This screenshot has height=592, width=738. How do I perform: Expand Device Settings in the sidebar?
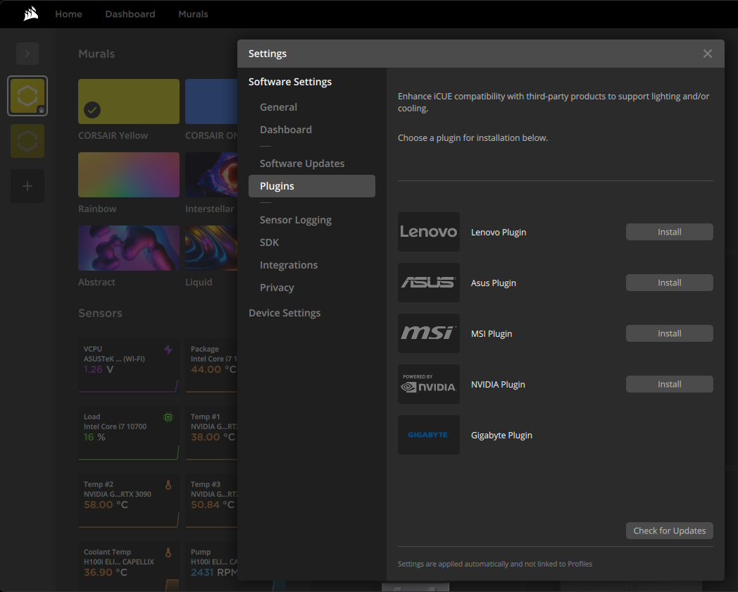tap(284, 313)
